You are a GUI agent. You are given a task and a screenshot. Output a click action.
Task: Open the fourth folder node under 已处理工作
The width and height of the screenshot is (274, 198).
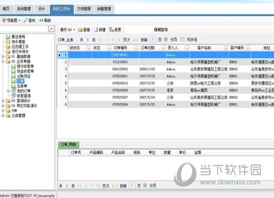point(20,52)
